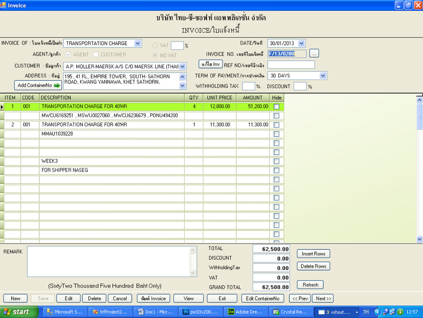Open the date picker dropdown
423x318 pixels.
301,43
